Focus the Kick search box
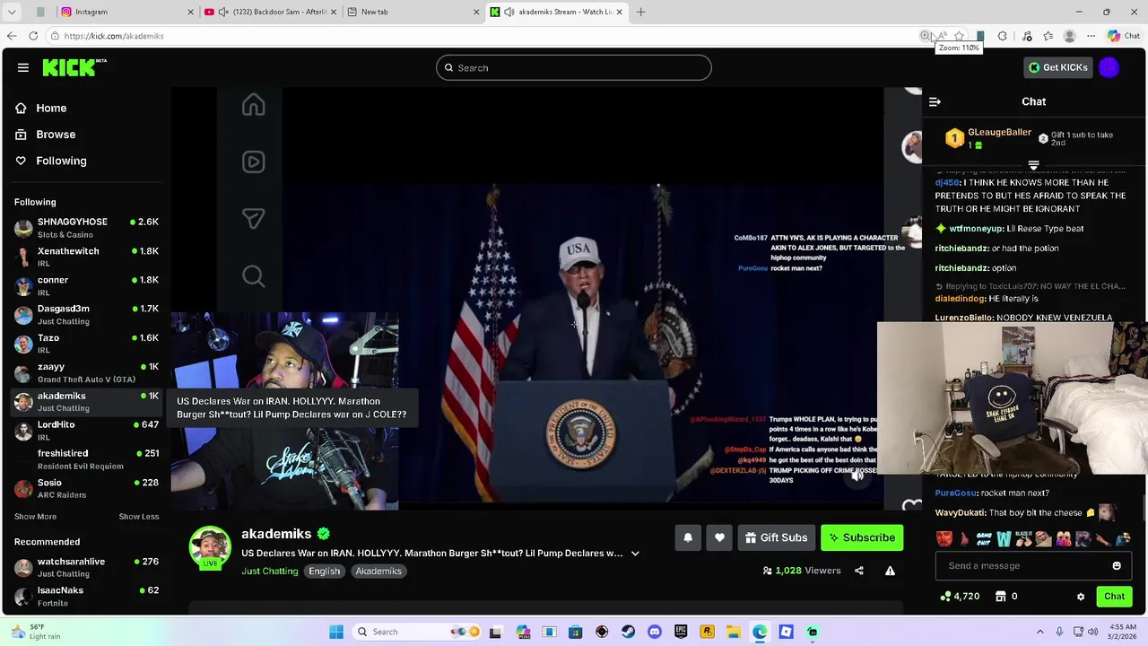 pos(574,68)
